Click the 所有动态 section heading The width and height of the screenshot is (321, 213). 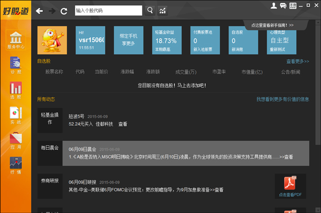coord(46,100)
